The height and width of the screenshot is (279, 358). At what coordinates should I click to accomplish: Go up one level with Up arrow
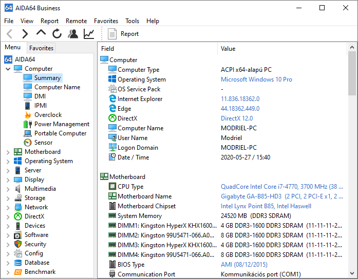(41, 33)
